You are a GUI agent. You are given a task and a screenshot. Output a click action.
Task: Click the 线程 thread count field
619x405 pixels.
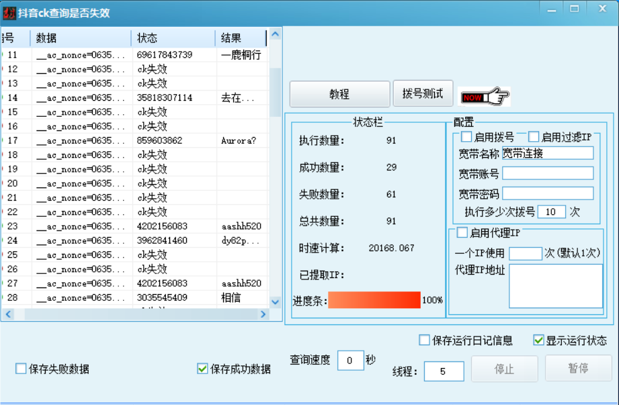click(443, 371)
